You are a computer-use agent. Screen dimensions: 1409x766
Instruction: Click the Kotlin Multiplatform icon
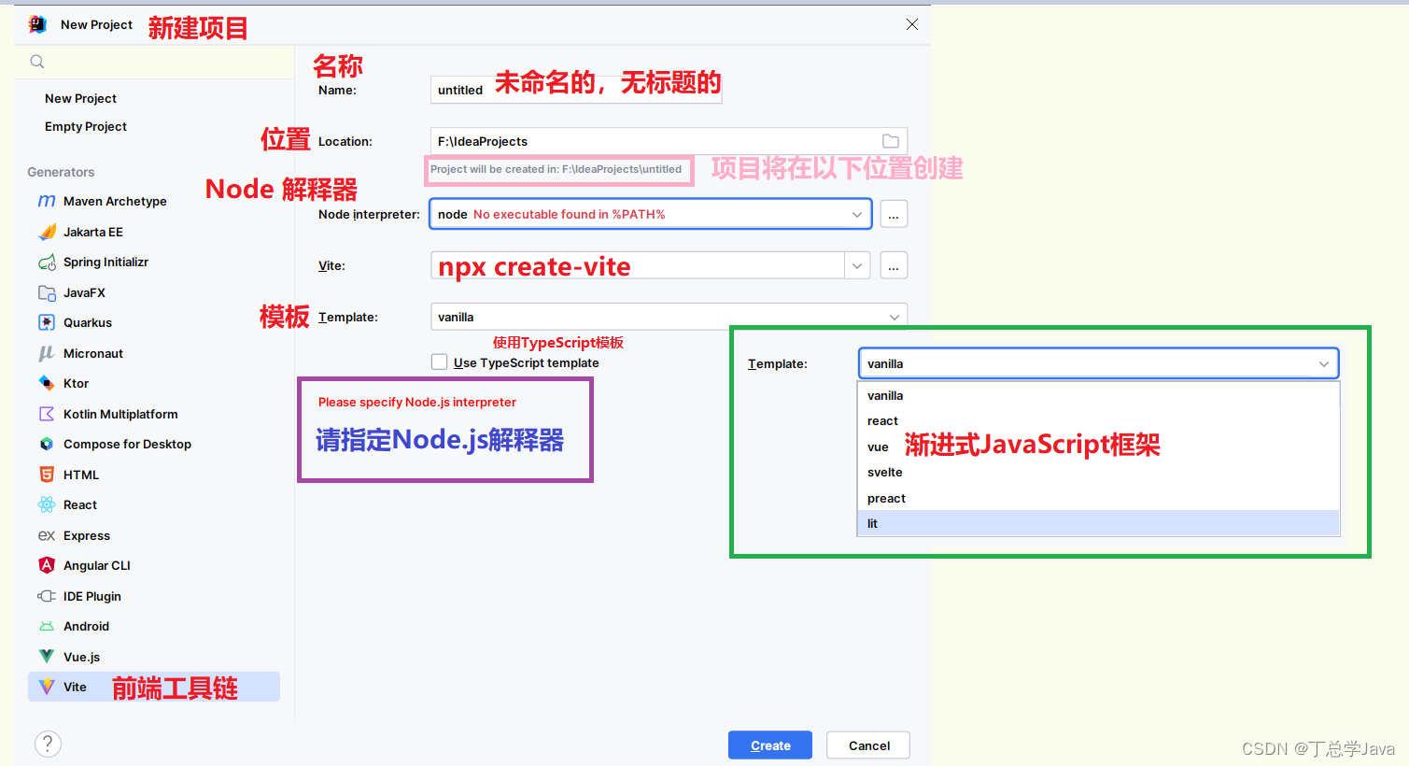coord(47,414)
